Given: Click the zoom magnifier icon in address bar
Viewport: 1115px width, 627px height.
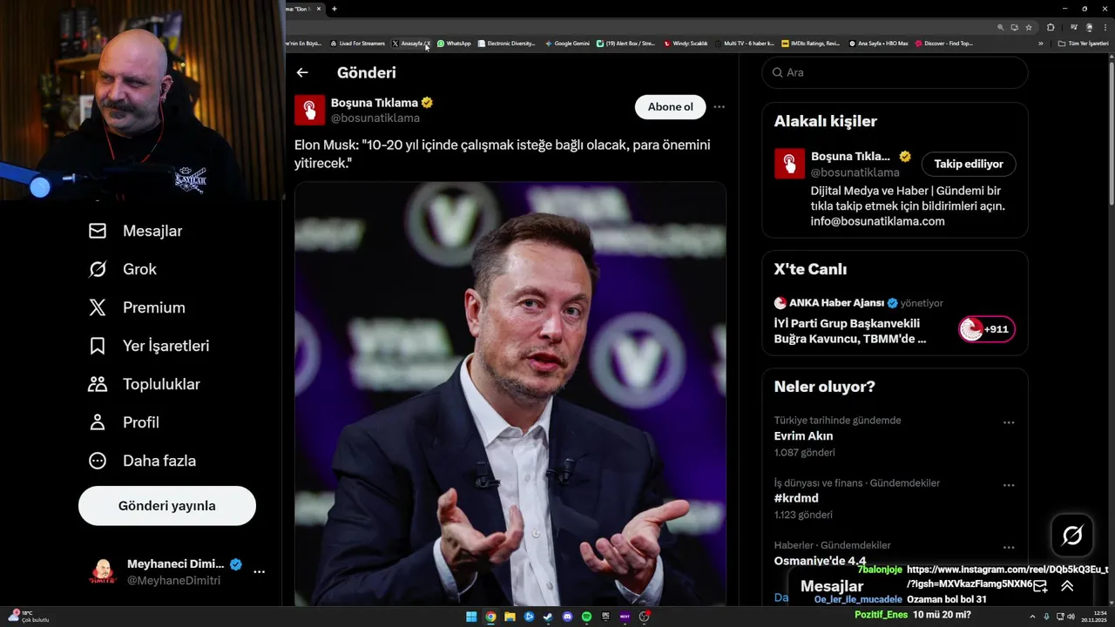Looking at the screenshot, I should click(x=1001, y=27).
